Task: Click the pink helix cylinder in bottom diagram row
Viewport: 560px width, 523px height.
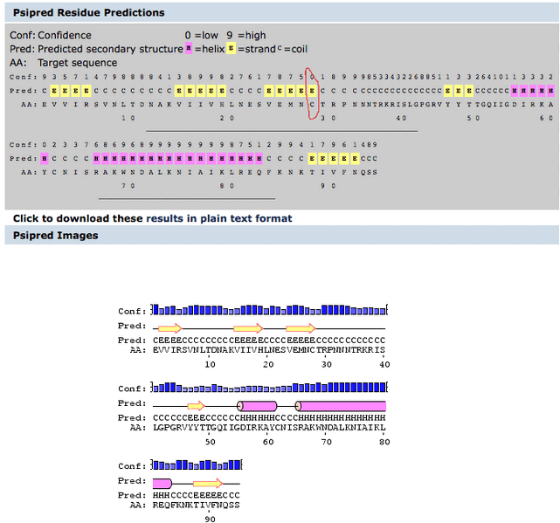Action: (x=162, y=483)
